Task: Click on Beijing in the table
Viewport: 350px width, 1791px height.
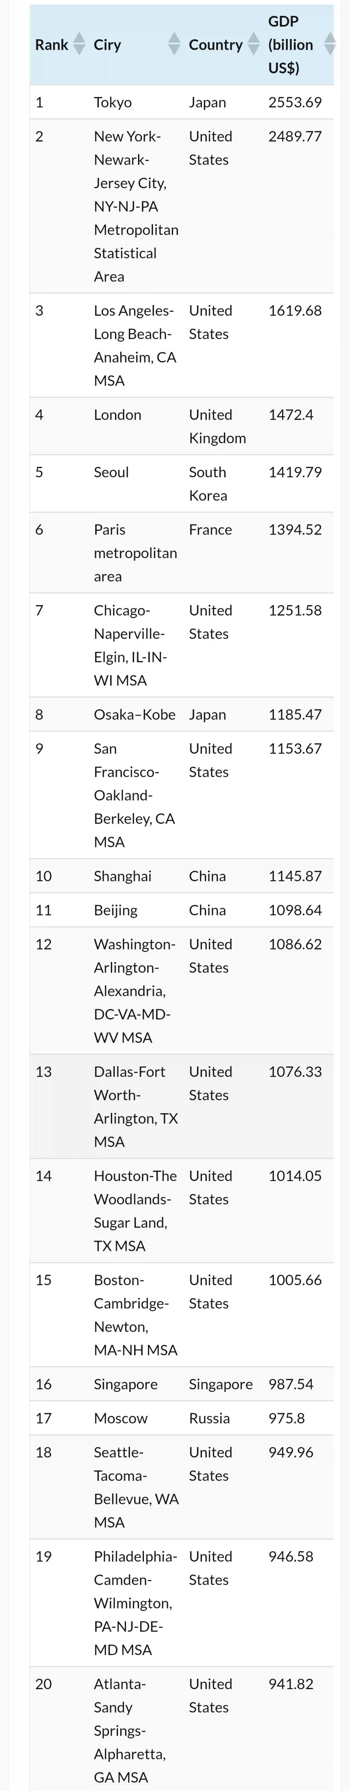Action: [x=115, y=910]
